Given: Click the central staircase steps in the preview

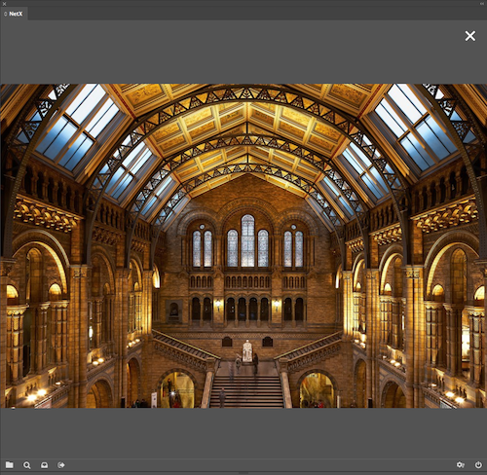Looking at the screenshot, I should (x=246, y=391).
